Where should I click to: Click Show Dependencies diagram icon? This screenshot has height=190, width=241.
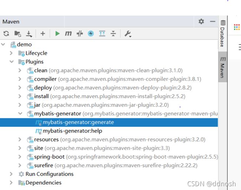102,33
